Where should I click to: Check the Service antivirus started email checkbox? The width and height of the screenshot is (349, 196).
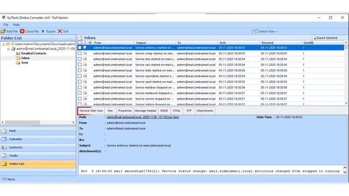tap(80, 47)
